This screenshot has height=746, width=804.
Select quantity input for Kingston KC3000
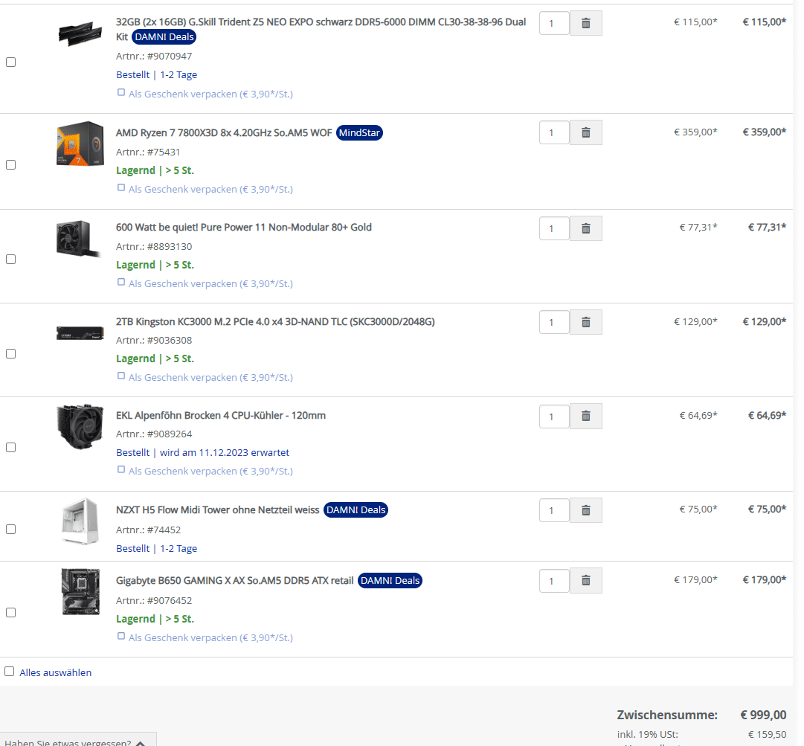point(554,322)
